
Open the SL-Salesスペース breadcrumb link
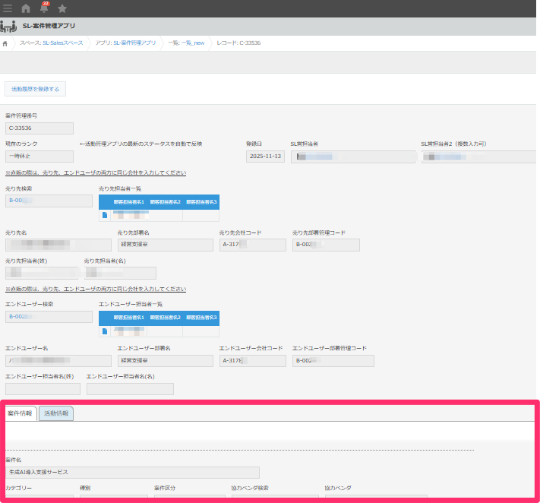click(52, 43)
